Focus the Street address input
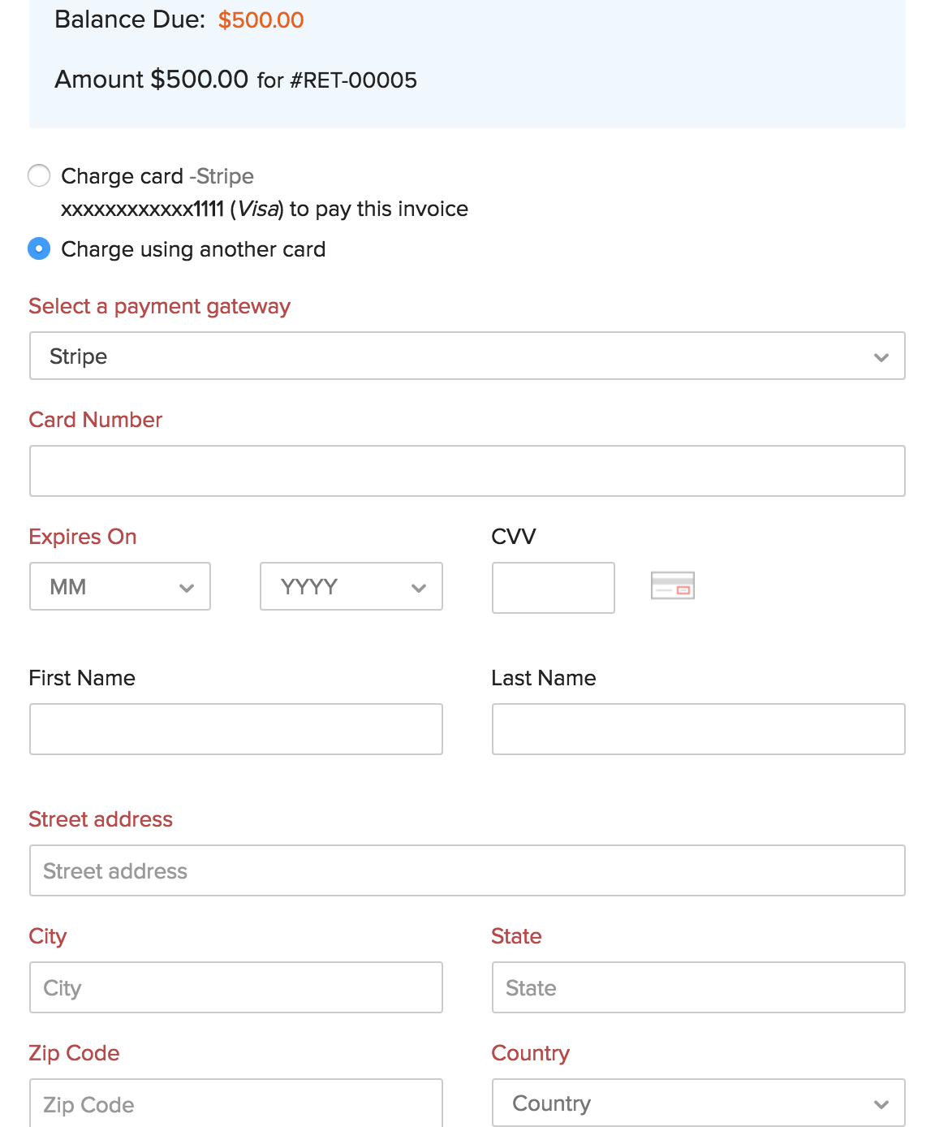This screenshot has height=1127, width=935. 467,870
